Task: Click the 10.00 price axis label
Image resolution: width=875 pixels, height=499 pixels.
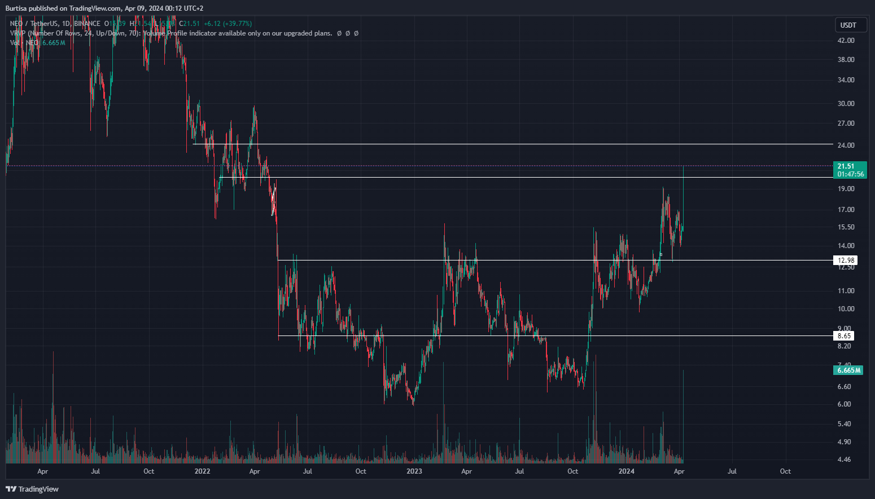Action: point(846,309)
